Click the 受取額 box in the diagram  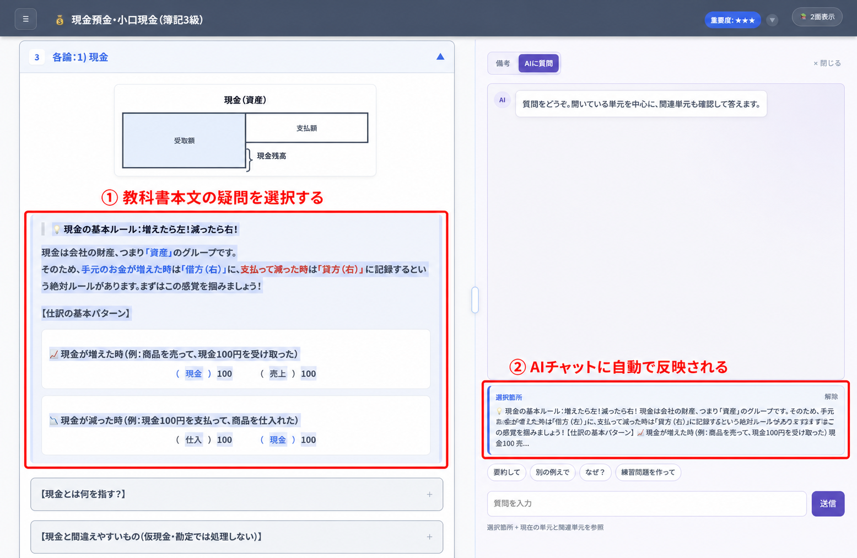(x=184, y=141)
